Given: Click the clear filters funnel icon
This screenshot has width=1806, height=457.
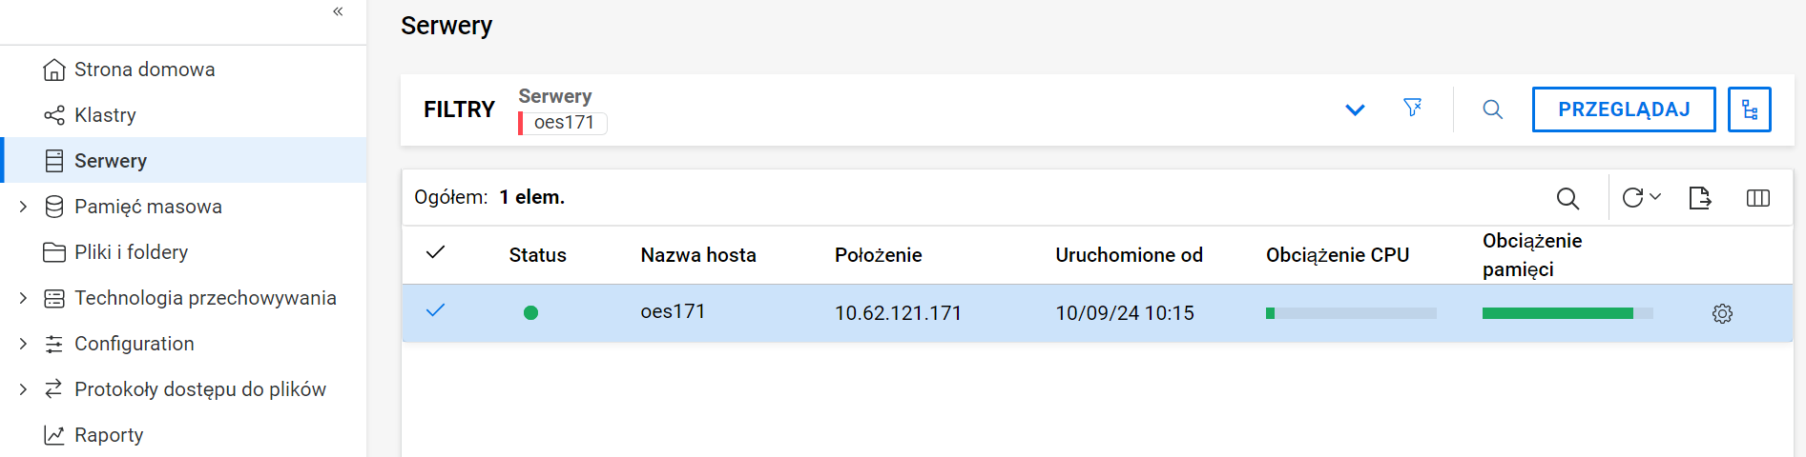Looking at the screenshot, I should click(x=1412, y=109).
